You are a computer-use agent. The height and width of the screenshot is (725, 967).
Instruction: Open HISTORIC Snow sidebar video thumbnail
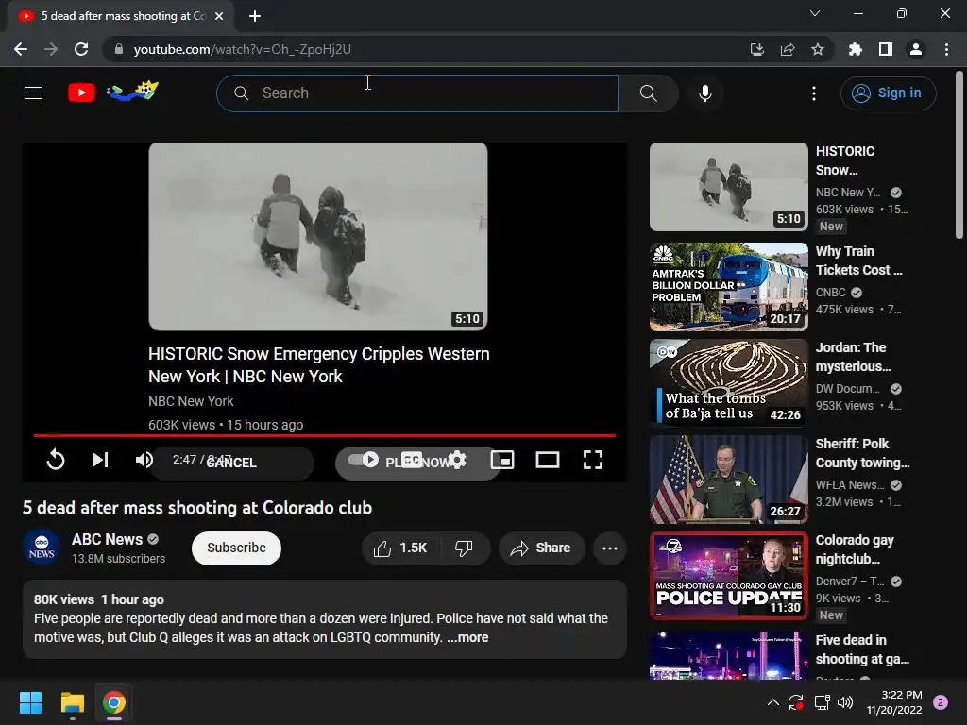click(x=729, y=187)
